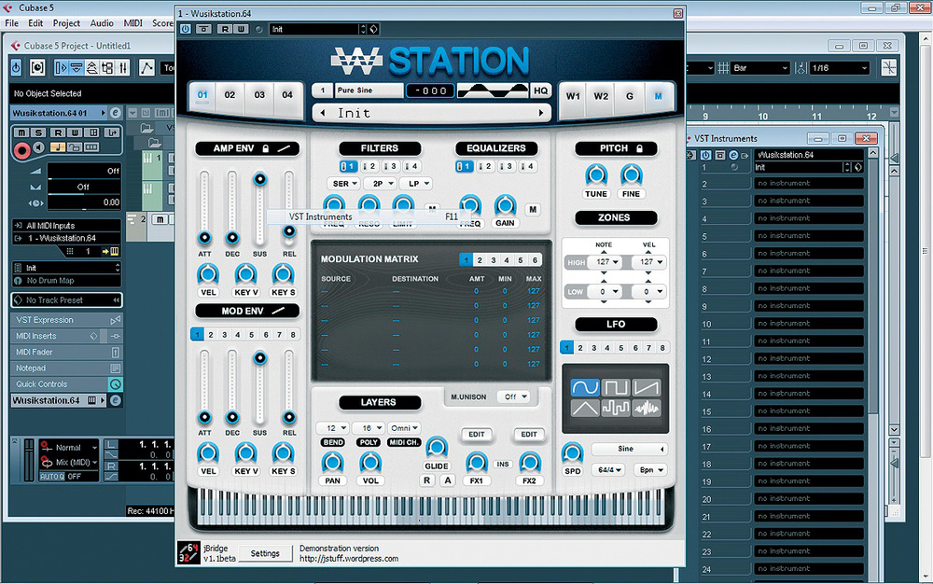The image size is (933, 584).
Task: Click the previous preset arrow beside Init
Action: coord(323,113)
